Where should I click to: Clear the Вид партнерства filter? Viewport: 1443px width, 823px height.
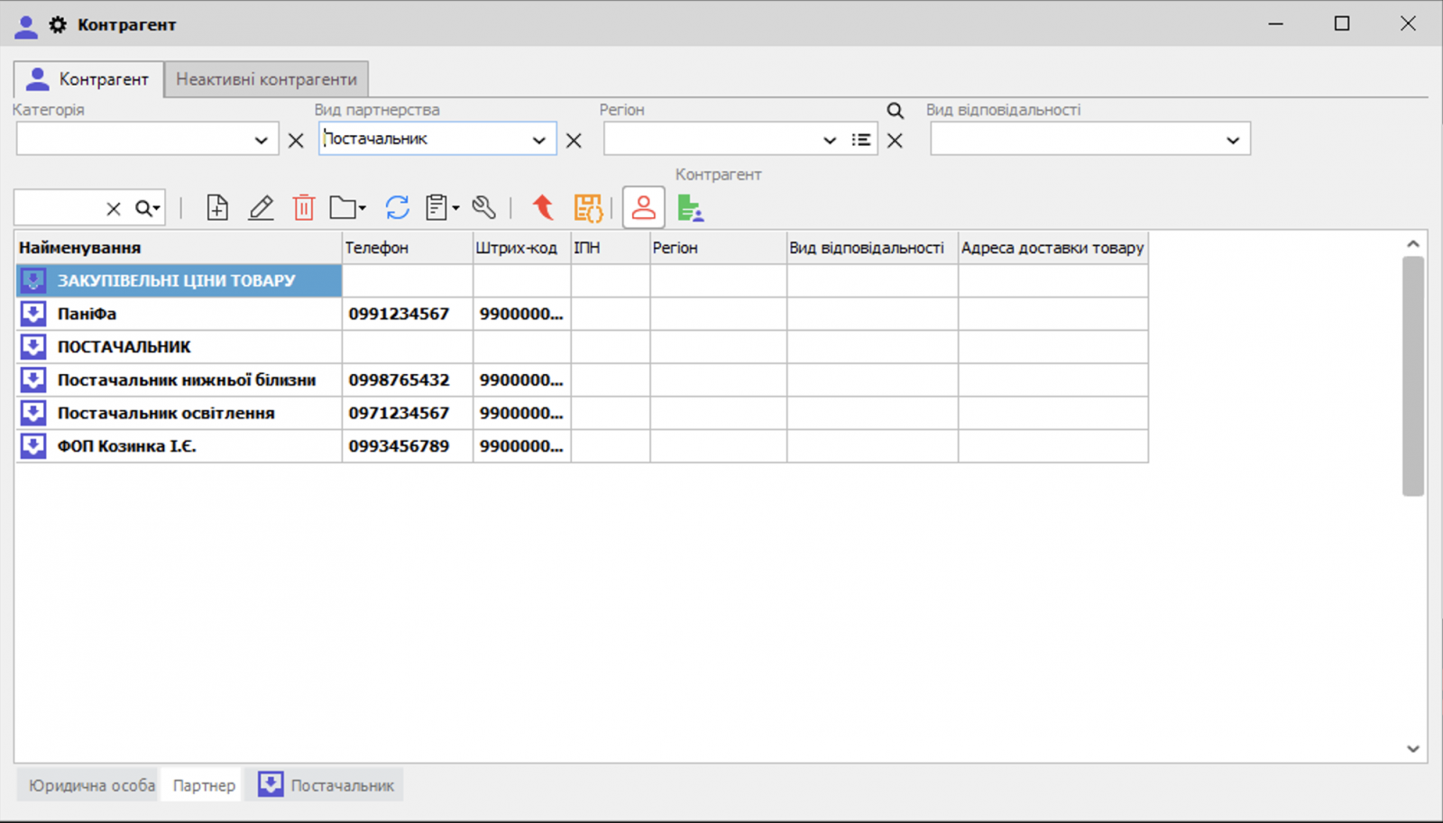tap(574, 141)
